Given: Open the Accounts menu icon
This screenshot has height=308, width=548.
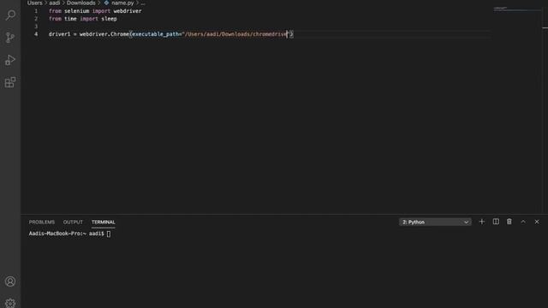Looking at the screenshot, I should tap(10, 281).
